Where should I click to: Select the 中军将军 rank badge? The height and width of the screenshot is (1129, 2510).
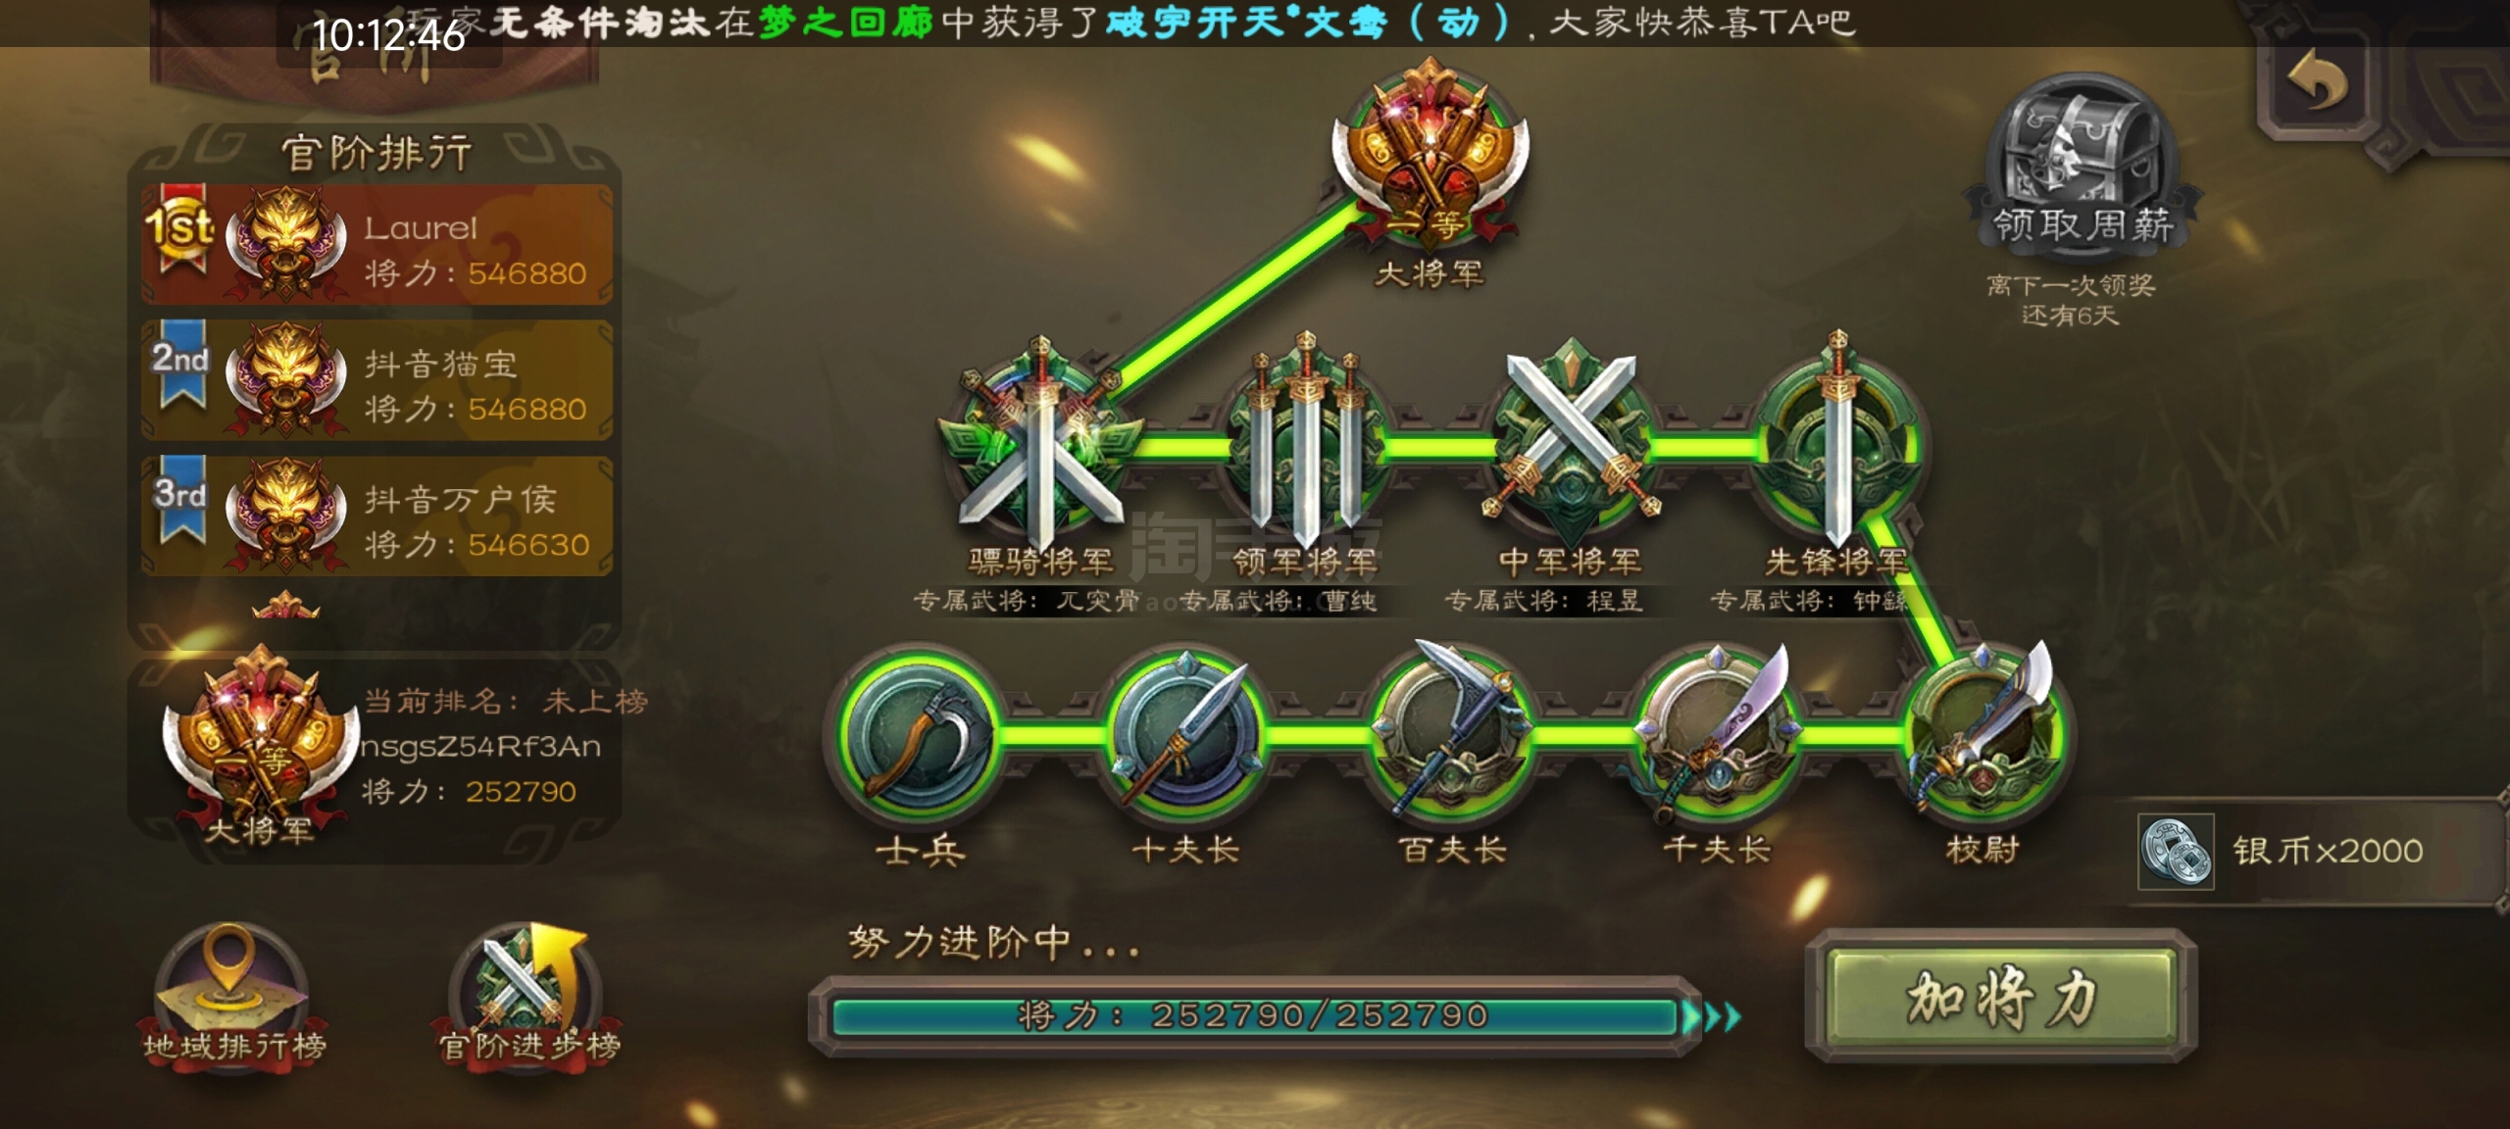(1570, 441)
